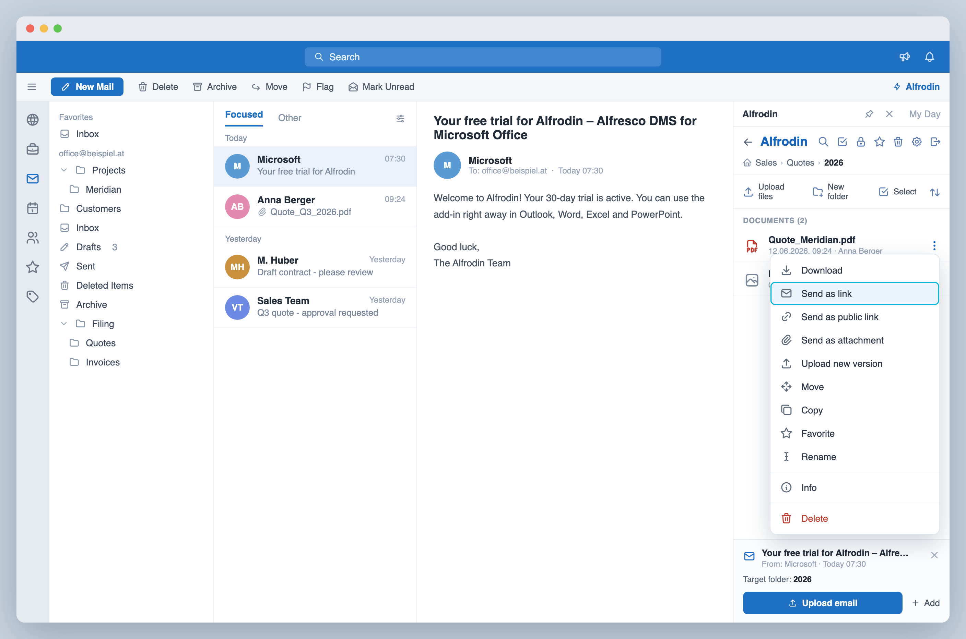
Task: Toggle the hamburger navigation menu
Action: pyautogui.click(x=32, y=87)
